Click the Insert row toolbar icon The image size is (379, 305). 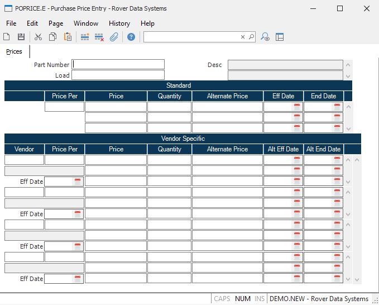(x=85, y=37)
